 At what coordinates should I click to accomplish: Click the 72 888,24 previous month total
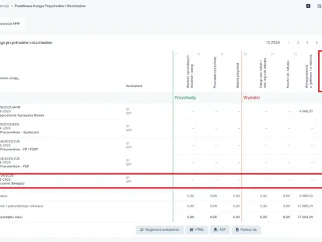pyautogui.click(x=305, y=206)
